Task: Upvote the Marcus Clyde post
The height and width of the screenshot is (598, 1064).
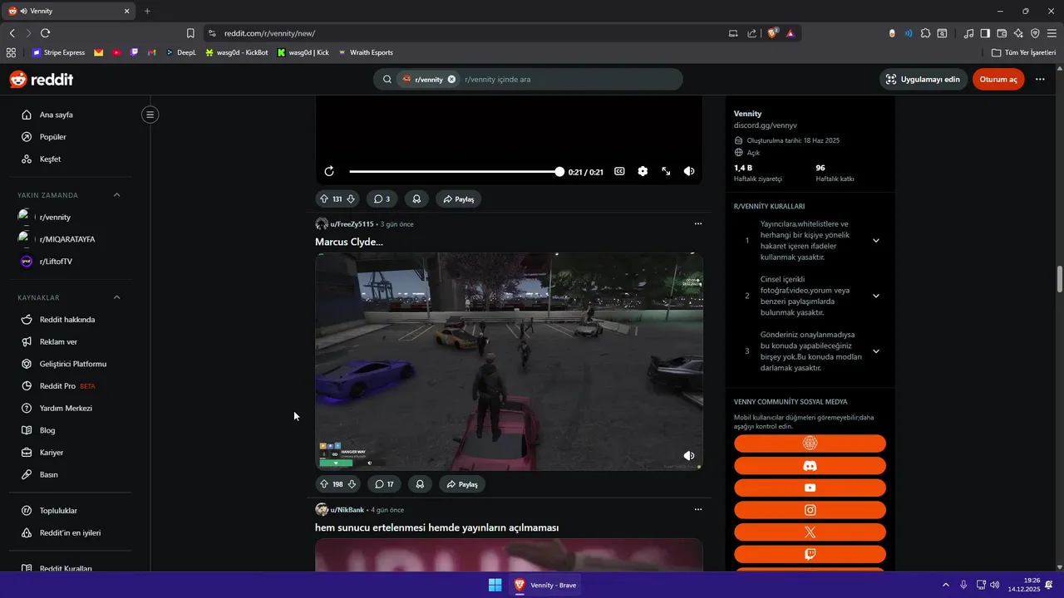Action: (x=324, y=484)
